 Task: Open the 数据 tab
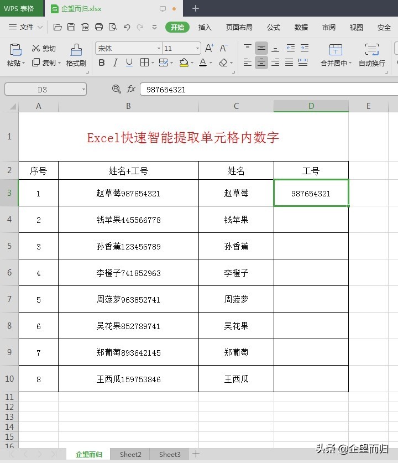tap(301, 28)
